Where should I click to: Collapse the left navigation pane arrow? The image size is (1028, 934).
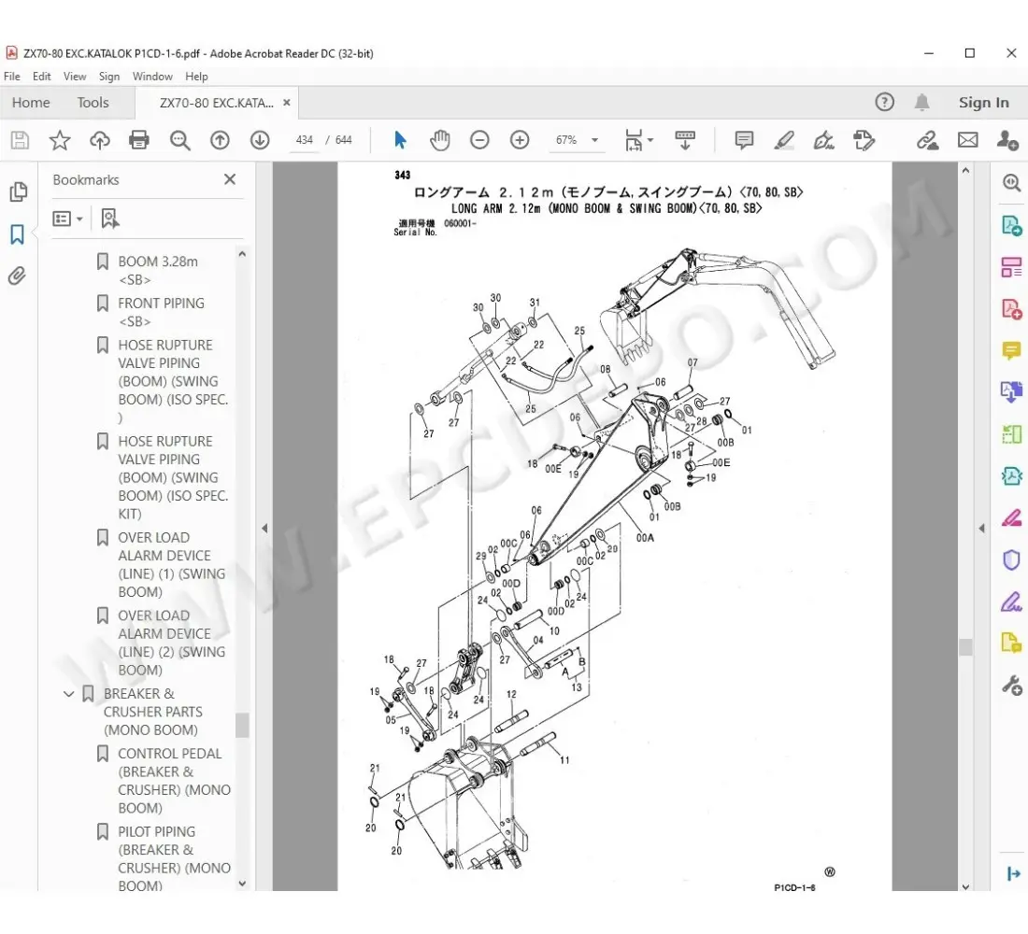click(x=264, y=528)
